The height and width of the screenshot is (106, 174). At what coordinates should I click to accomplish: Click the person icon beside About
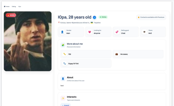click(x=63, y=79)
